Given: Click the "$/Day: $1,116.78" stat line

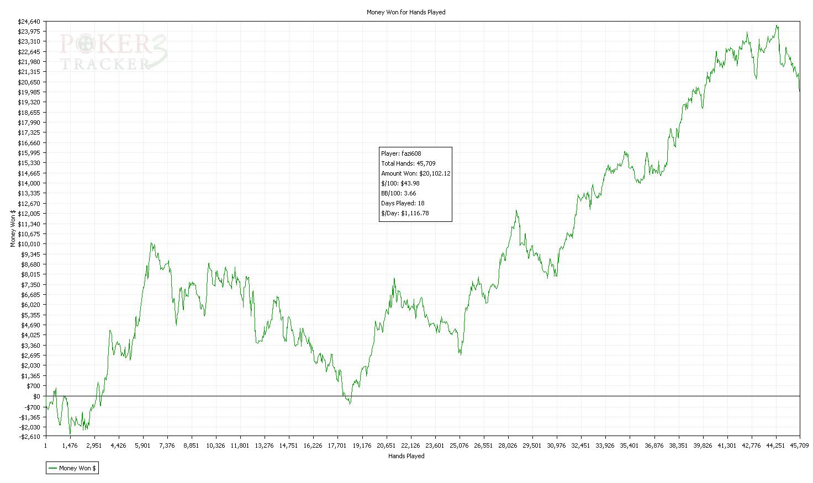Looking at the screenshot, I should 405,213.
